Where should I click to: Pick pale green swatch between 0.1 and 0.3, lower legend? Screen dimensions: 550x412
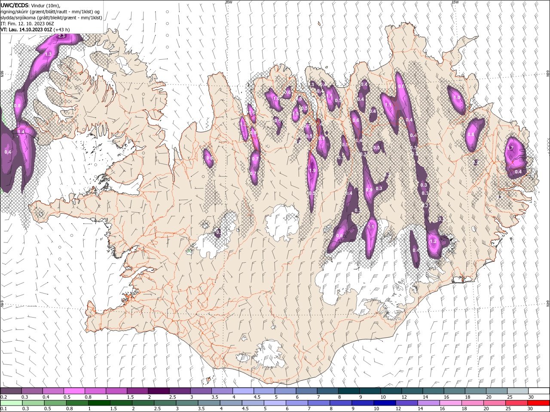coord(11,403)
